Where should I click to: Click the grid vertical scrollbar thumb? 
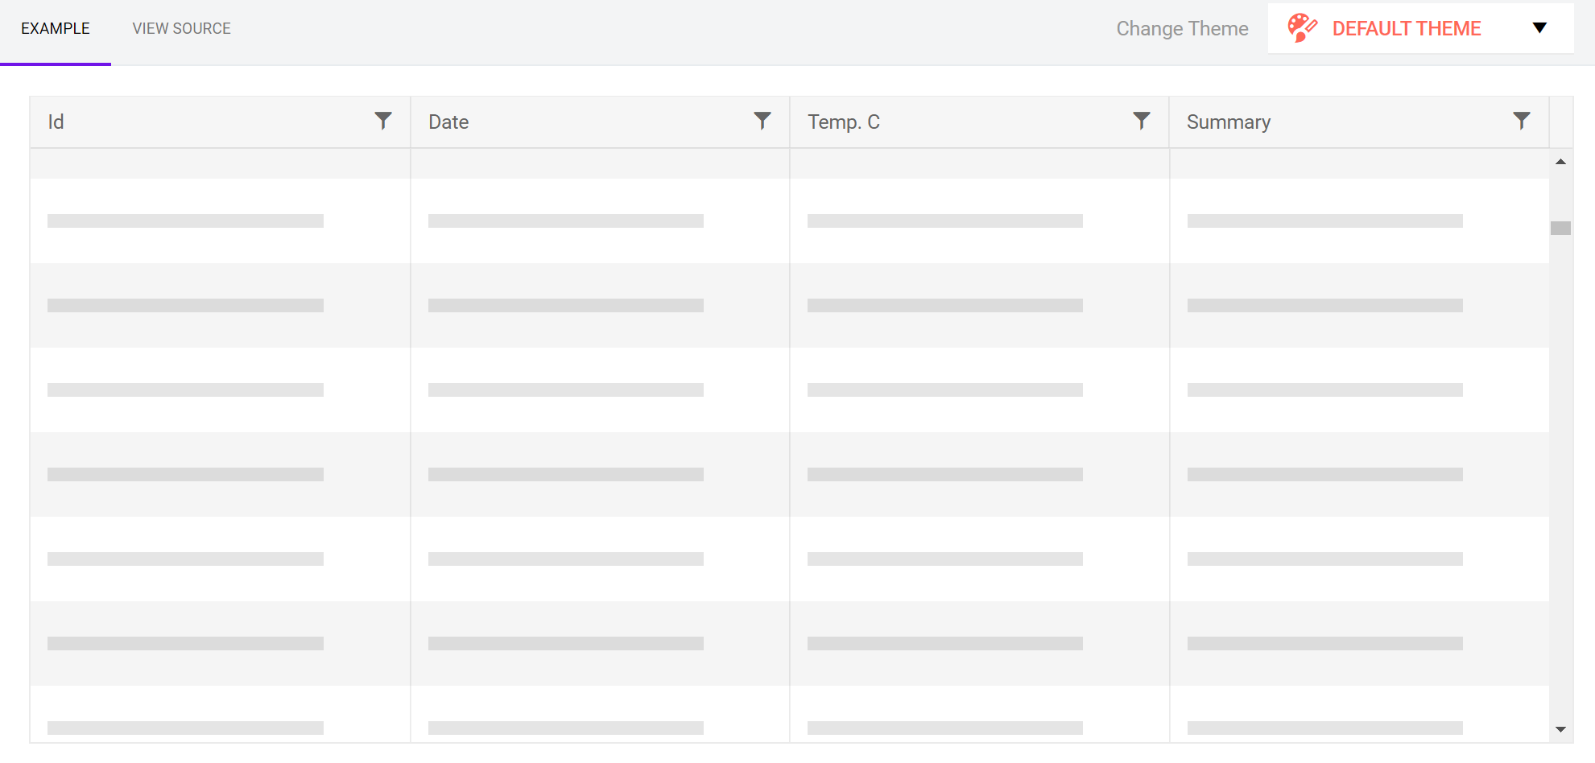tap(1560, 229)
